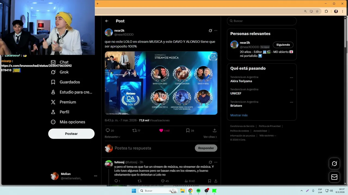Open the Accesibilidad footer link
The height and width of the screenshot is (195, 348).
[260, 131]
